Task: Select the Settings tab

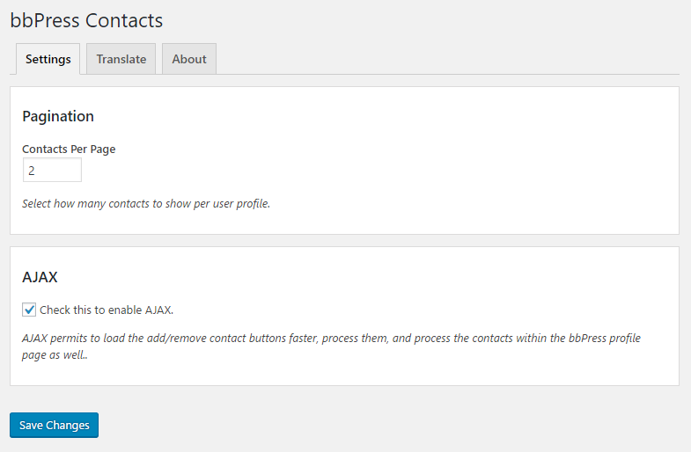Action: (48, 59)
